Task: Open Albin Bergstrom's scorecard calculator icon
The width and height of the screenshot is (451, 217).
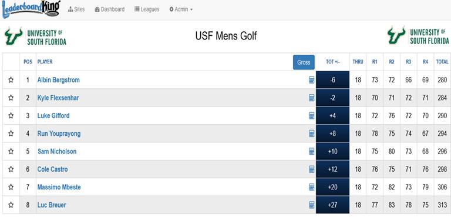Action: pos(311,80)
